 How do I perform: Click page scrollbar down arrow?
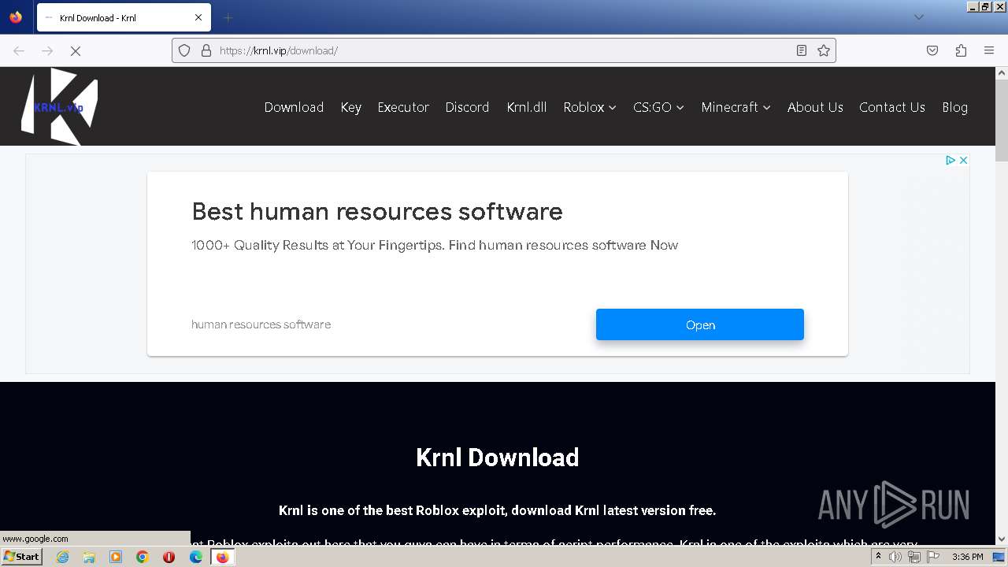(x=1002, y=539)
